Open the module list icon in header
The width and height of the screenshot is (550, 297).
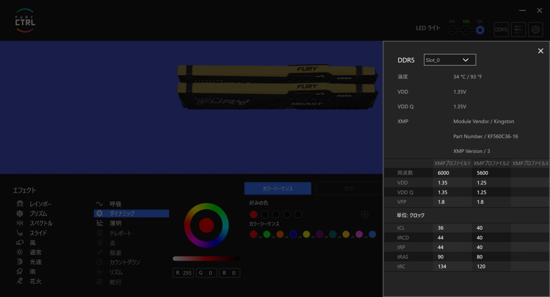(518, 29)
